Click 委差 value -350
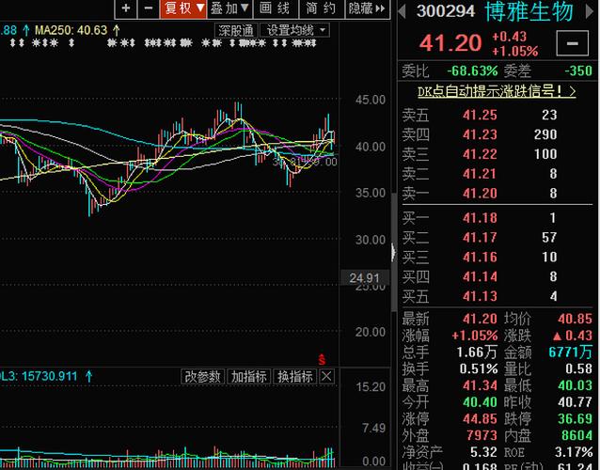Viewport: 600px width, 470px height. tap(578, 70)
